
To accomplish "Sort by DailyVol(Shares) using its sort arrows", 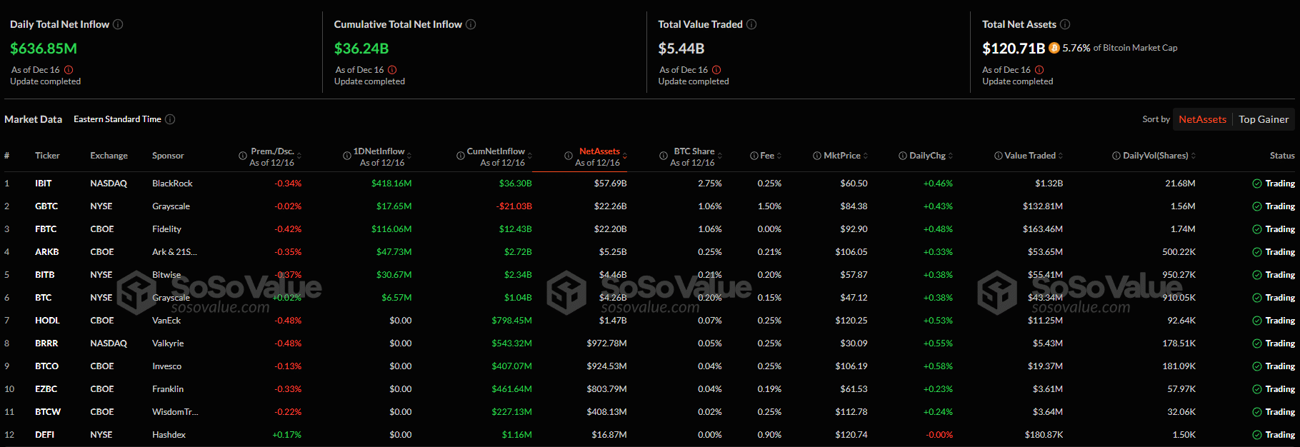I will 1194,156.
